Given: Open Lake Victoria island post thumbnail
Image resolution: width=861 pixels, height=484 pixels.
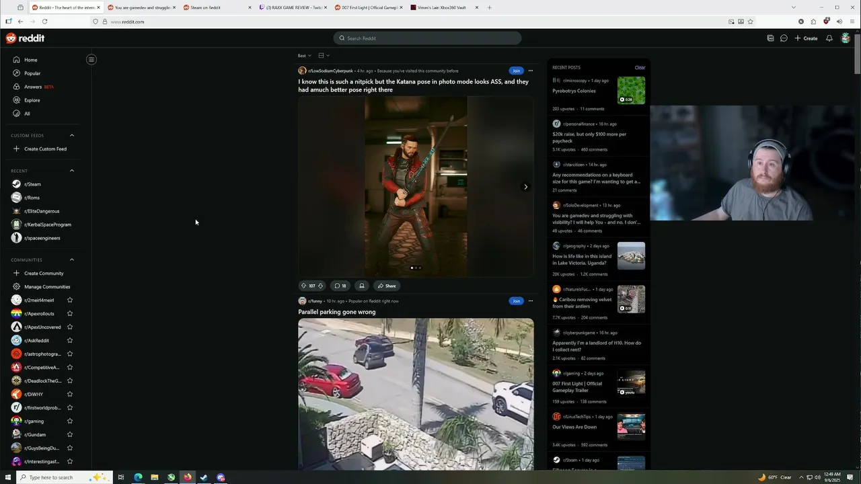Looking at the screenshot, I should tap(631, 255).
